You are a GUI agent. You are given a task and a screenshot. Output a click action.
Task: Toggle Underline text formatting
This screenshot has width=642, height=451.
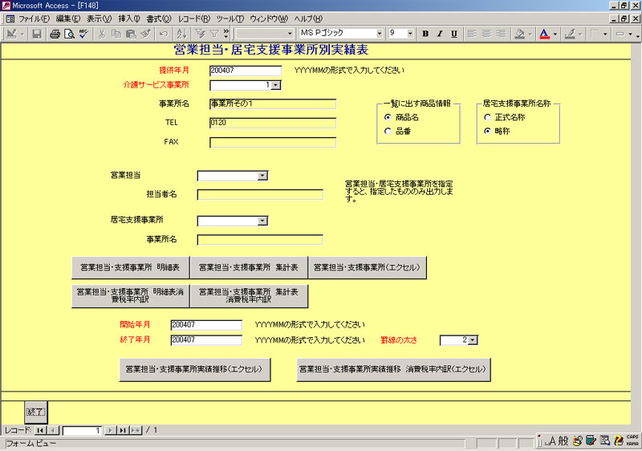tap(454, 34)
